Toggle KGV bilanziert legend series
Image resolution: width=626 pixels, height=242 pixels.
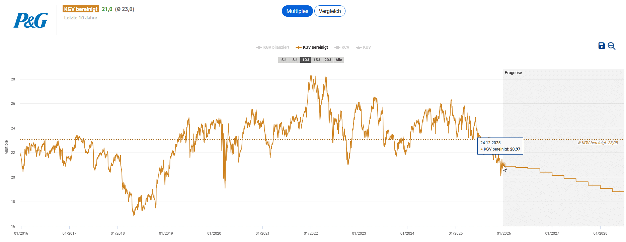pyautogui.click(x=273, y=47)
